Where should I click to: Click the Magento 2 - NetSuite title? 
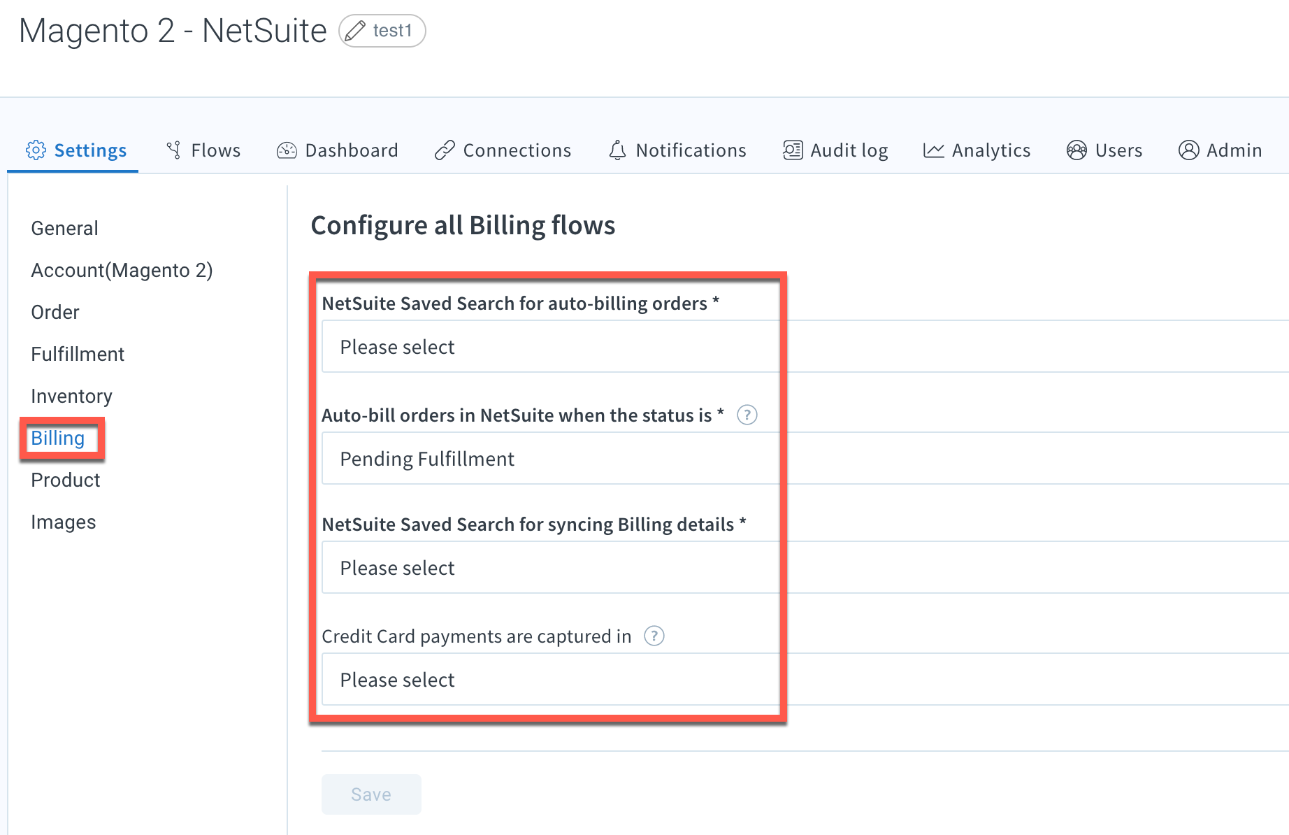pyautogui.click(x=173, y=31)
